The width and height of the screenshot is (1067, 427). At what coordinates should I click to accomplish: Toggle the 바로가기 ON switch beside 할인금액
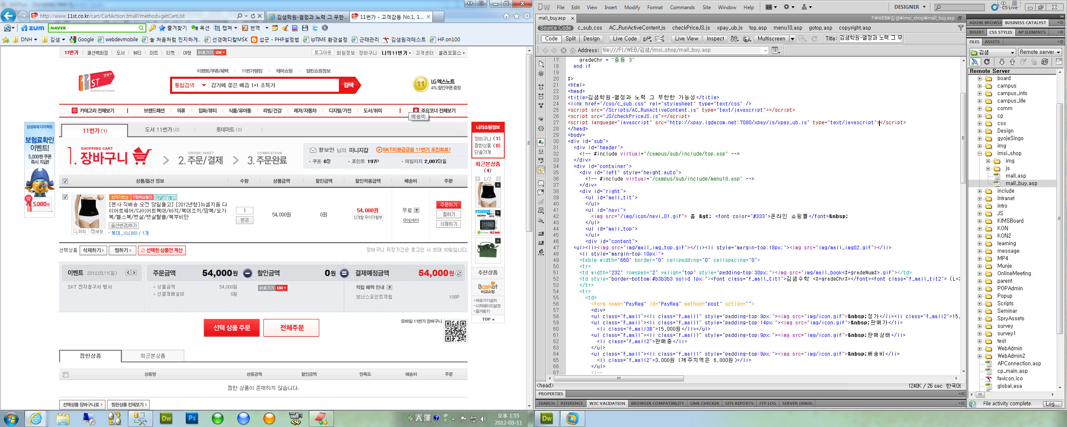click(273, 288)
